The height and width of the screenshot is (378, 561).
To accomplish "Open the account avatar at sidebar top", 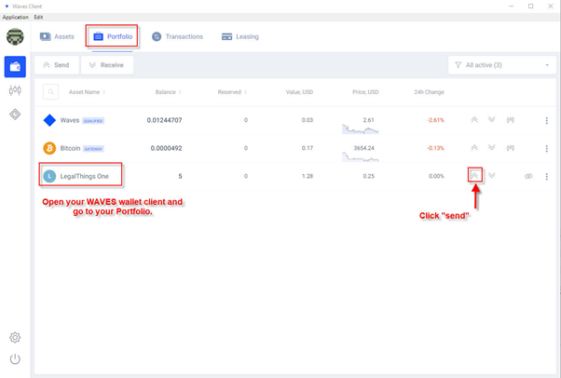I will point(15,37).
